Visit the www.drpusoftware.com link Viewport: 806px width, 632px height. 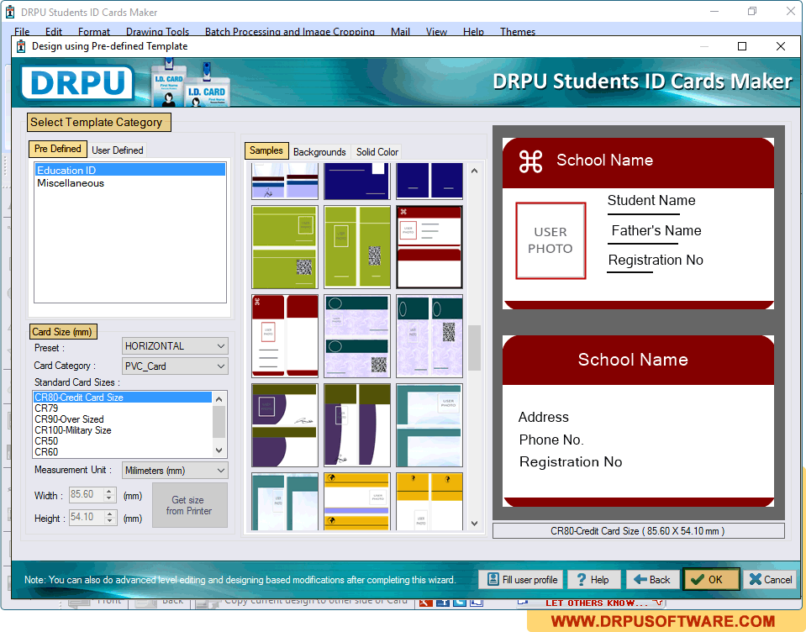click(663, 621)
